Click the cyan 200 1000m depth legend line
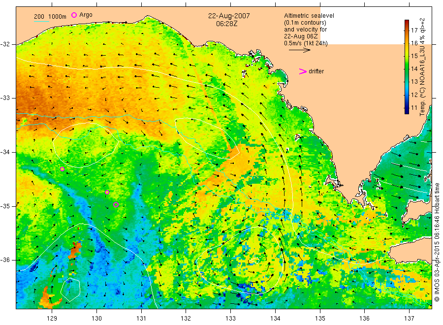This screenshot has width=443, height=325. coord(41,21)
